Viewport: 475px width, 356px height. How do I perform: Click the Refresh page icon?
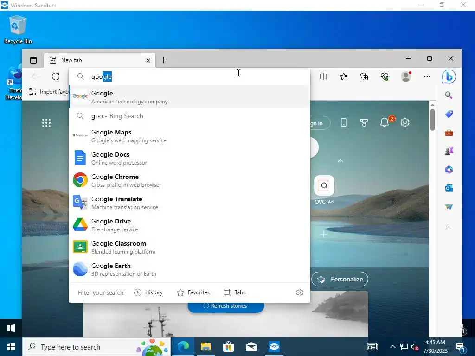click(56, 76)
